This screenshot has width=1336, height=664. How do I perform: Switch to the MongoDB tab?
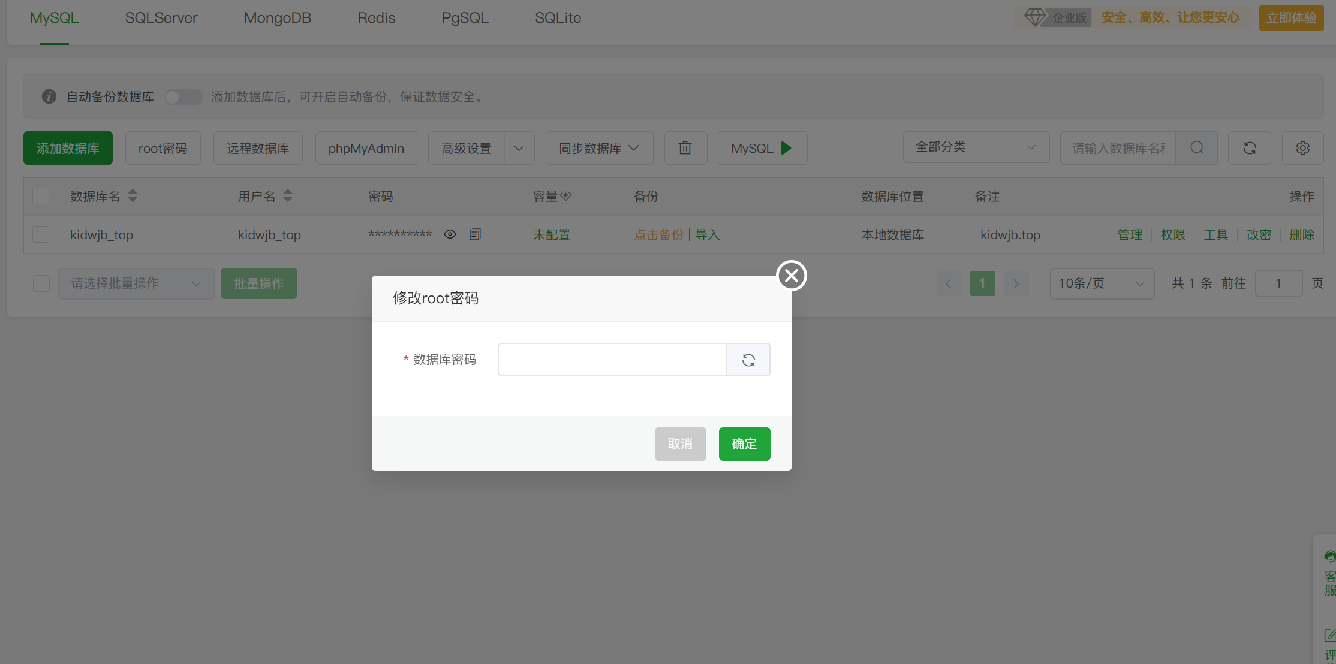277,18
